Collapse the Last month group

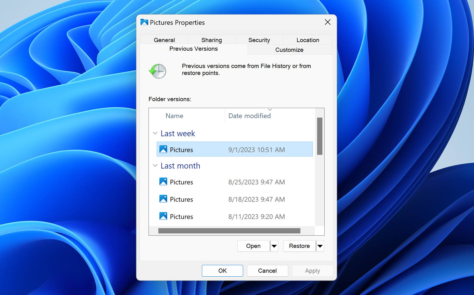pyautogui.click(x=155, y=166)
